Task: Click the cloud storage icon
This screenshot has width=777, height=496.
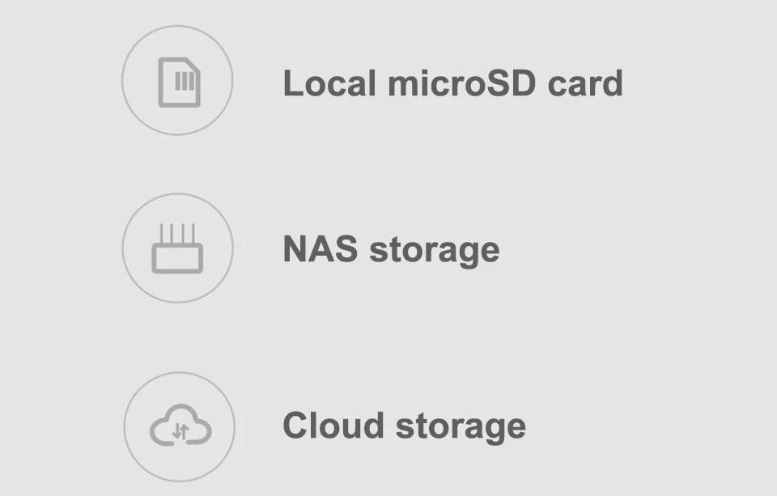Action: point(180,426)
